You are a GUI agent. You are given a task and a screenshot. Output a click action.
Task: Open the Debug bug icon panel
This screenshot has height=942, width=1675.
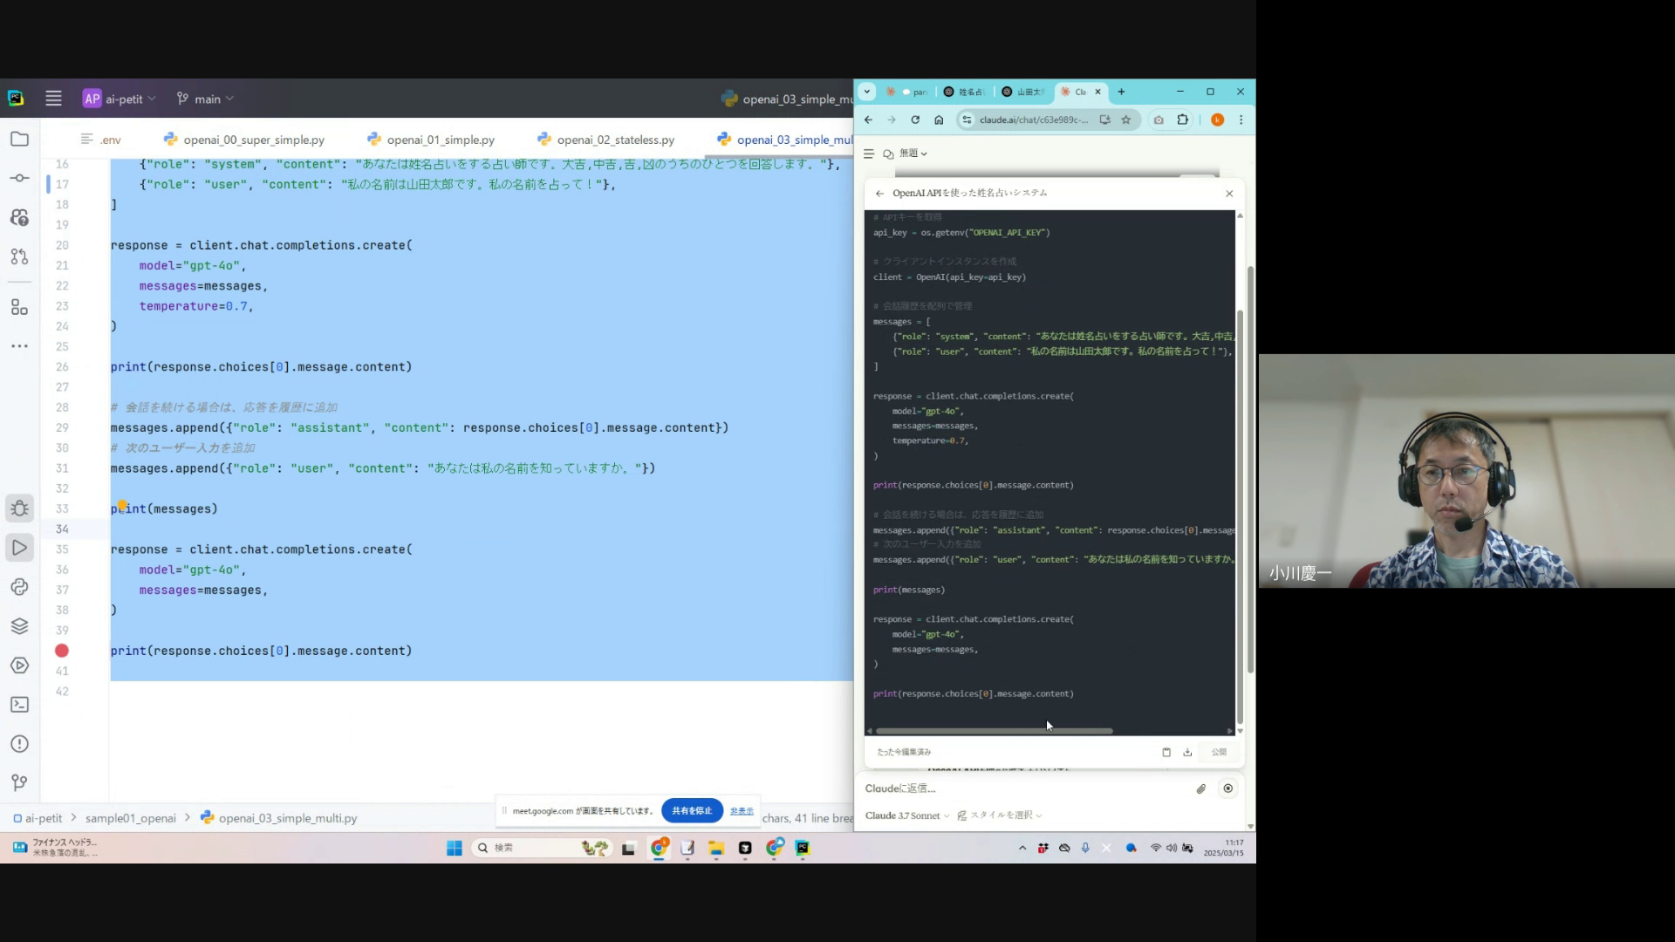pos(19,509)
